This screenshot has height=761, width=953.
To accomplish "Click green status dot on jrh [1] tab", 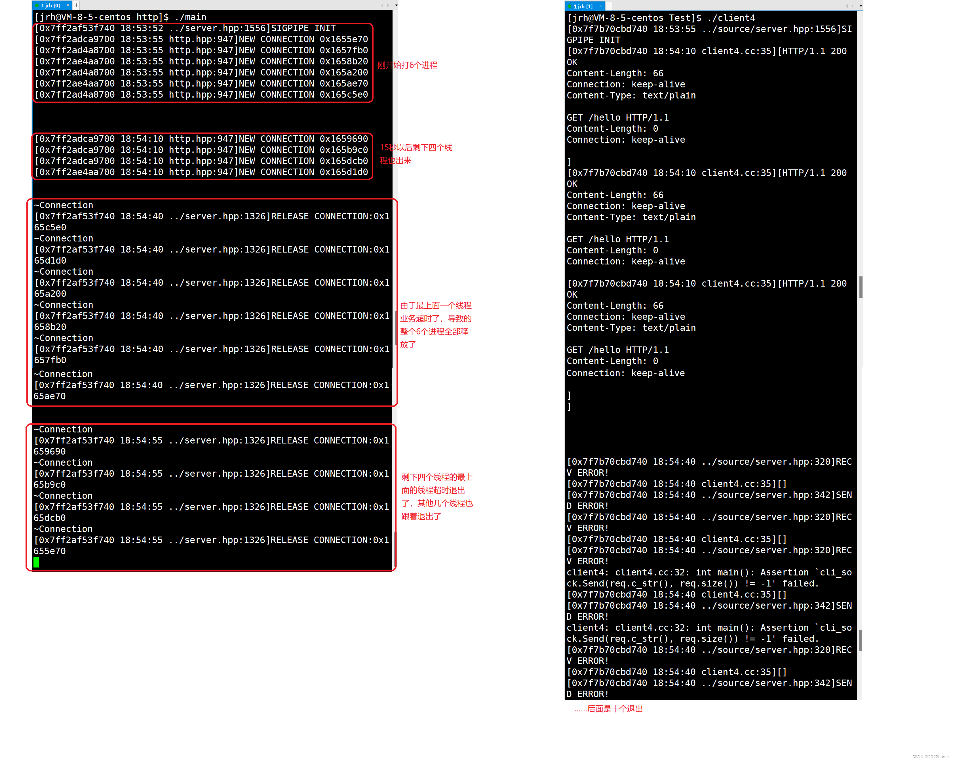I will click(570, 6).
